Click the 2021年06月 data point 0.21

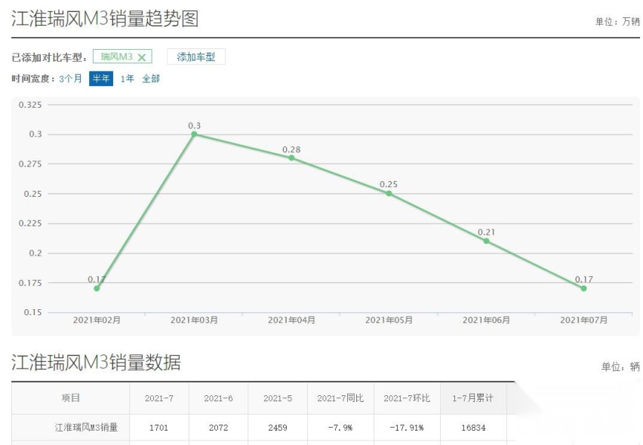click(486, 241)
